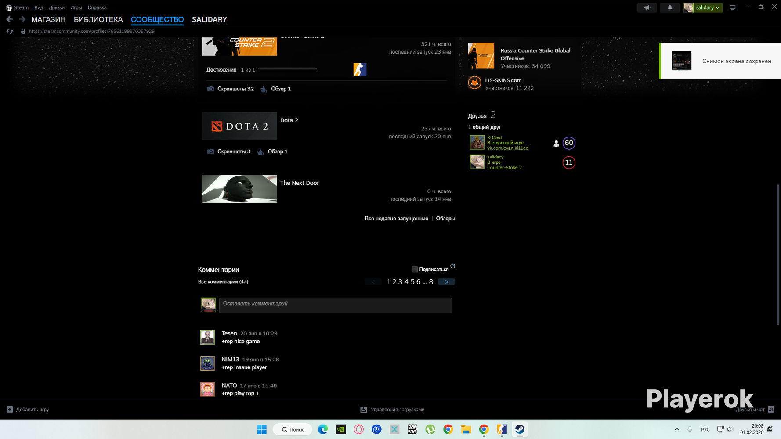Click the Windows taskbar search box
Screen dimensions: 781x439
(x=293, y=429)
